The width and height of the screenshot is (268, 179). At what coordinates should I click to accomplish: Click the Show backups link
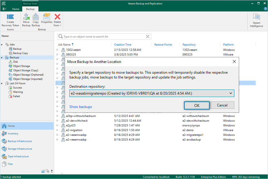81,107
